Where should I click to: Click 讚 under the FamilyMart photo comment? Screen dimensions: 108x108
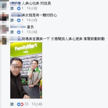[12, 104]
